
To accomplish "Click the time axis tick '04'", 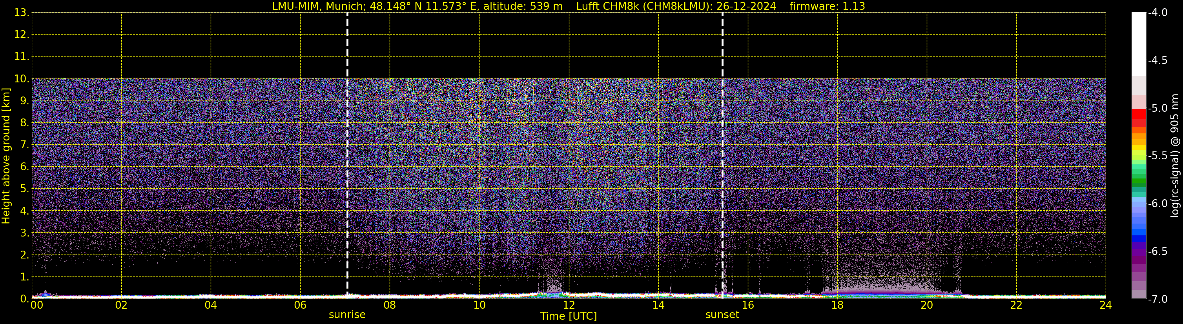I will coord(211,305).
